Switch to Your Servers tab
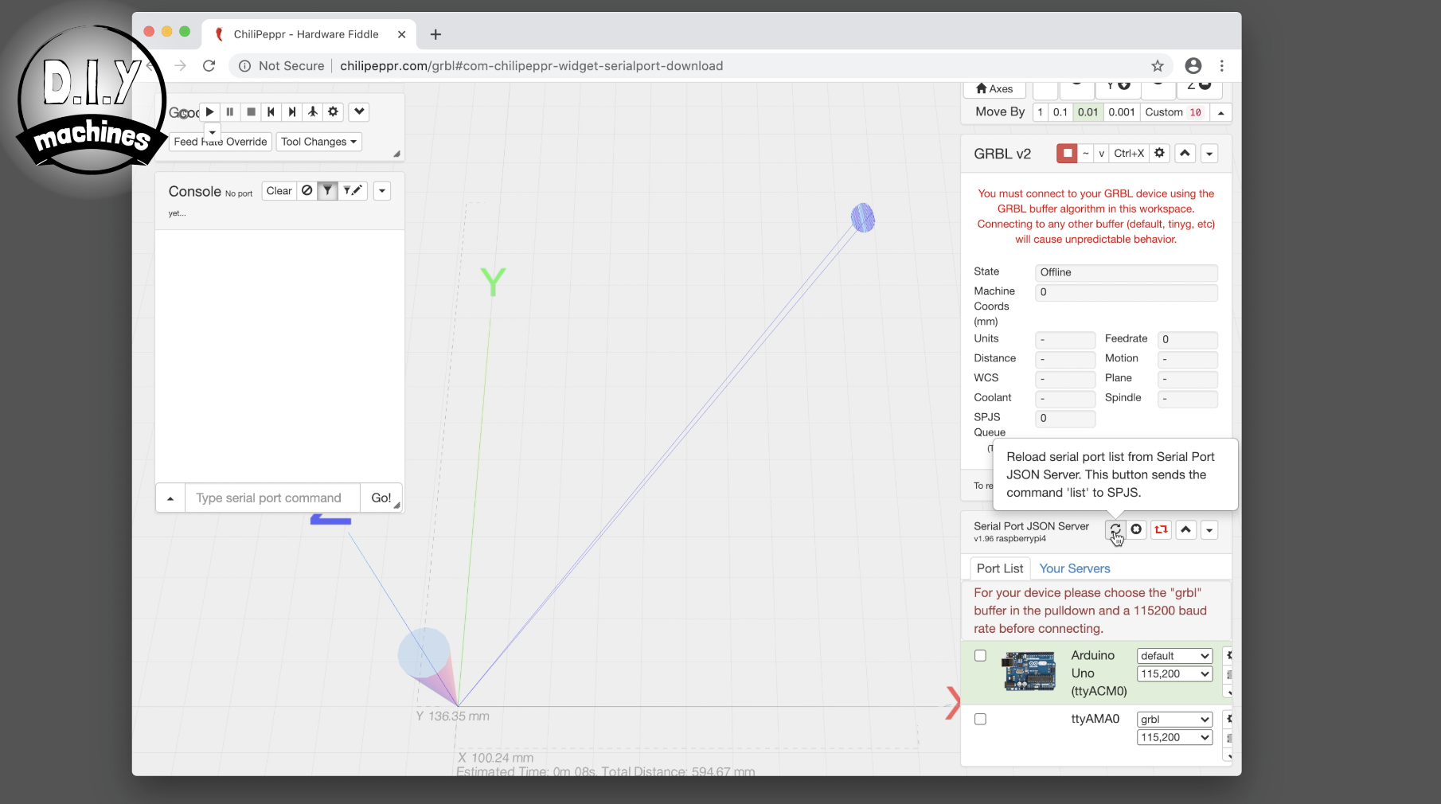The width and height of the screenshot is (1441, 804). coord(1074,568)
